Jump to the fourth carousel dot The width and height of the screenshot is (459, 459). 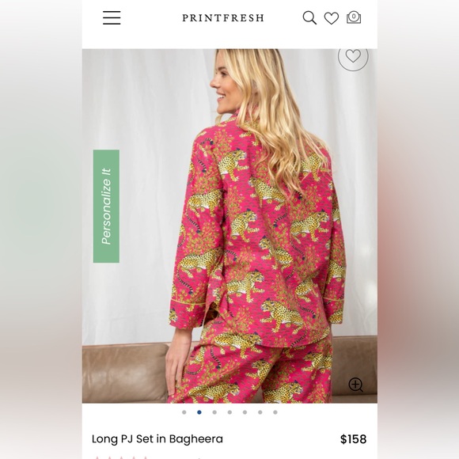point(229,412)
